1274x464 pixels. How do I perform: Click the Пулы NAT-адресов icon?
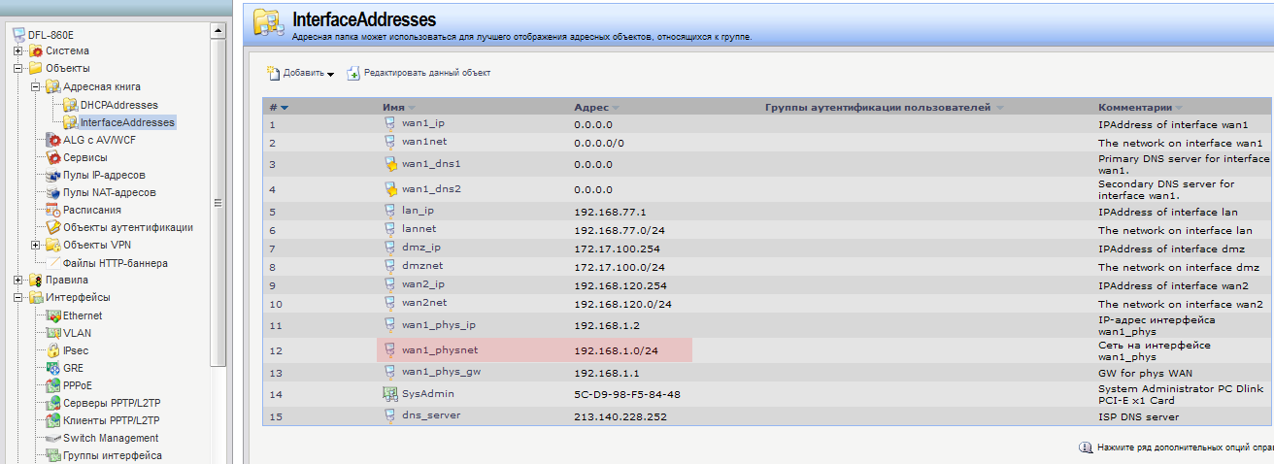point(53,192)
